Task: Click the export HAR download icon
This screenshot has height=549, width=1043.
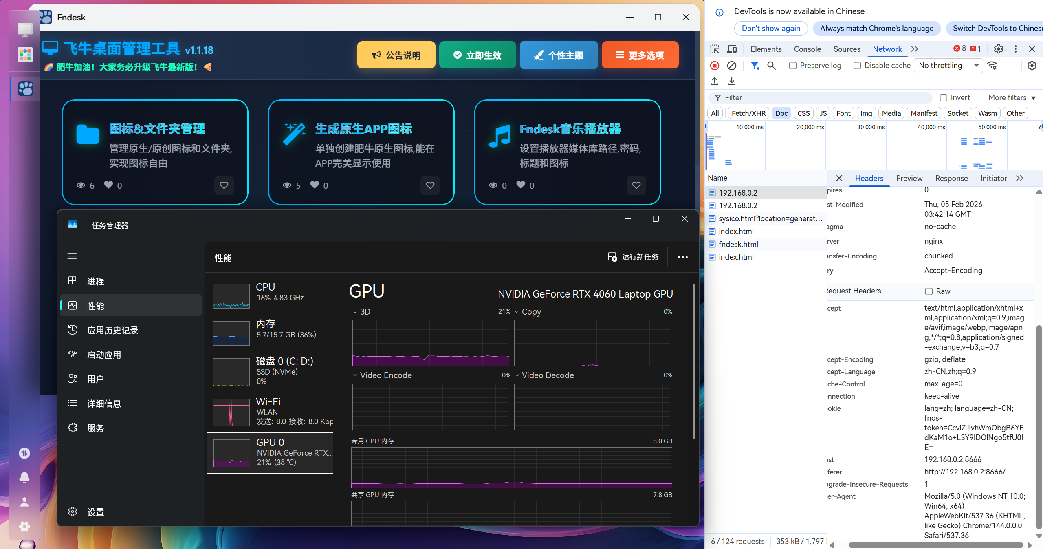Action: pos(732,82)
